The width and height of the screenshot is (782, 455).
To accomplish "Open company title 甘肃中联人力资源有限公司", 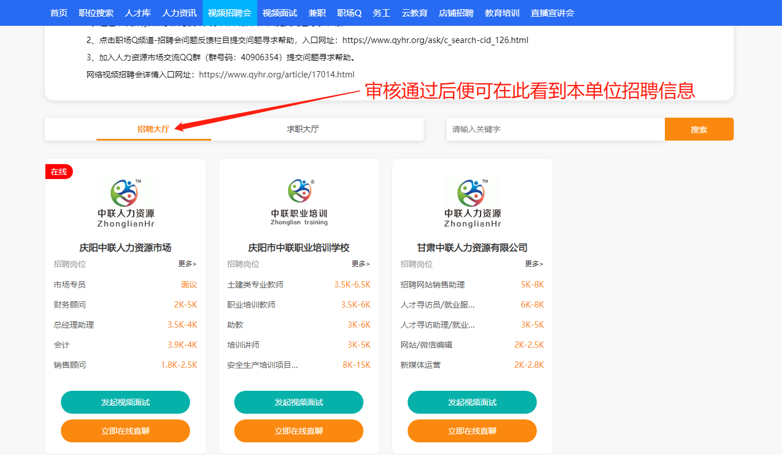I will point(472,248).
